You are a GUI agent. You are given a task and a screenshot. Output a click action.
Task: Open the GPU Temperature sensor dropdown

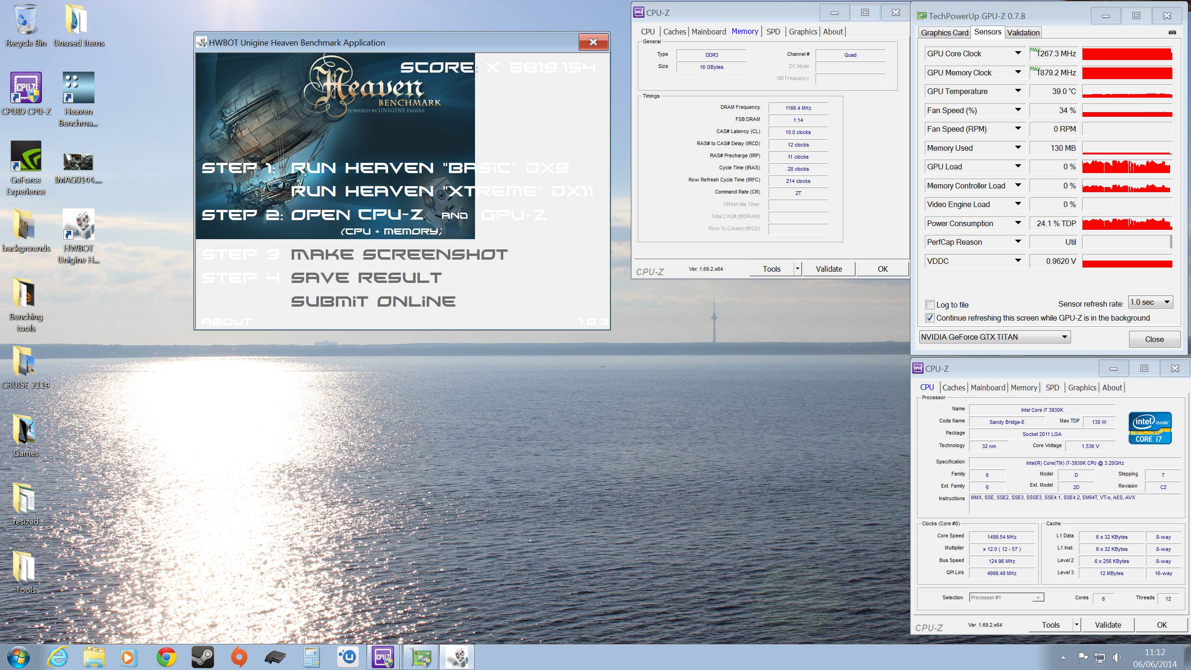[1018, 91]
